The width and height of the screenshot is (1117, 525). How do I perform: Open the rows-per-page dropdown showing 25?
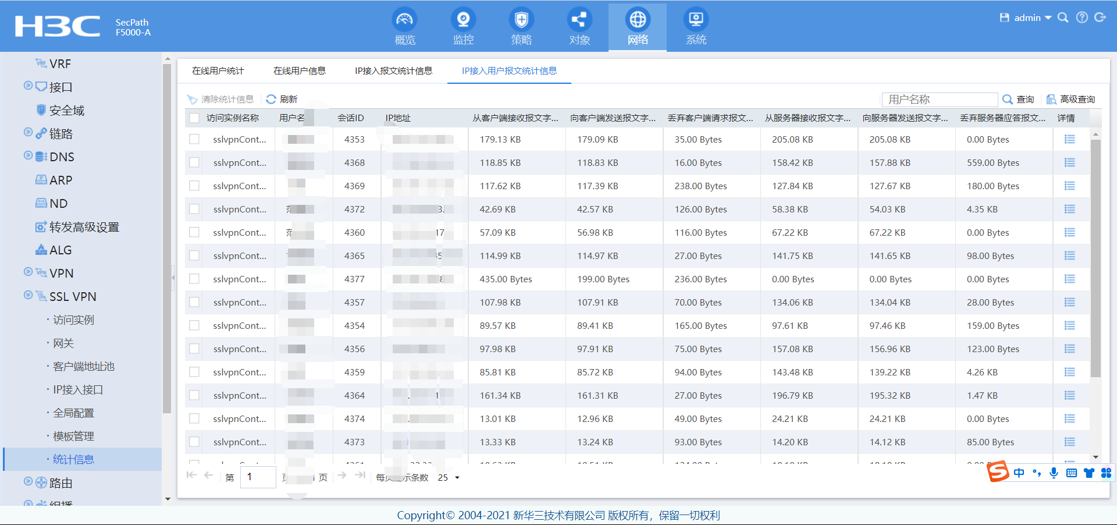tap(449, 478)
